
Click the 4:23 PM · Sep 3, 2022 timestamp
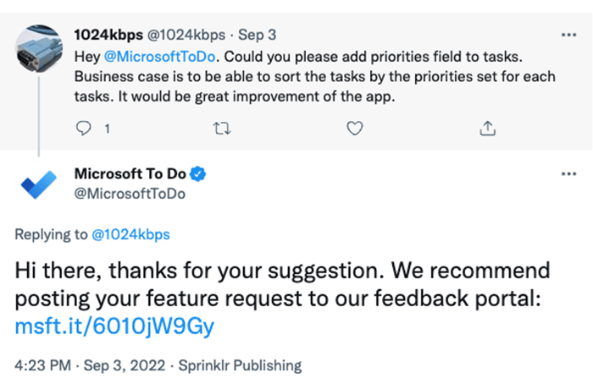tap(90, 365)
